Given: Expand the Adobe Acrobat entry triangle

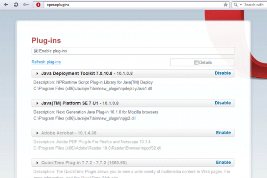Looking at the screenshot, I should click(x=37, y=133).
